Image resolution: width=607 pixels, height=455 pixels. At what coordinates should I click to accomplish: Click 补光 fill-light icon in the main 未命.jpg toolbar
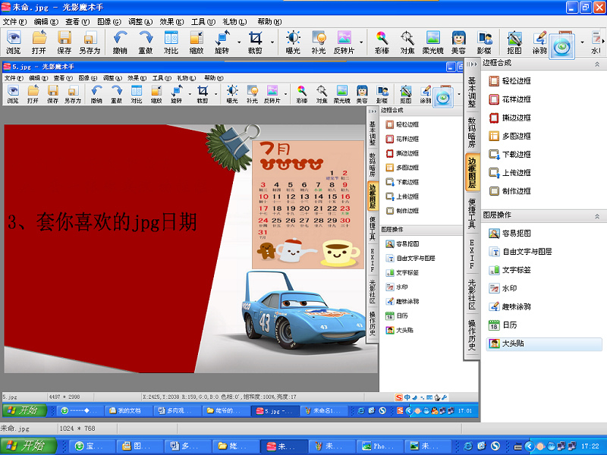click(319, 42)
